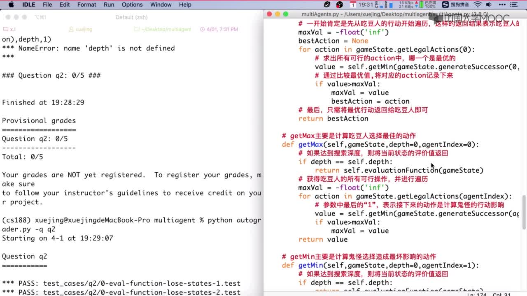Click the NameError line in terminal
Viewport: 527px width, 296px height.
pyautogui.click(x=89, y=48)
